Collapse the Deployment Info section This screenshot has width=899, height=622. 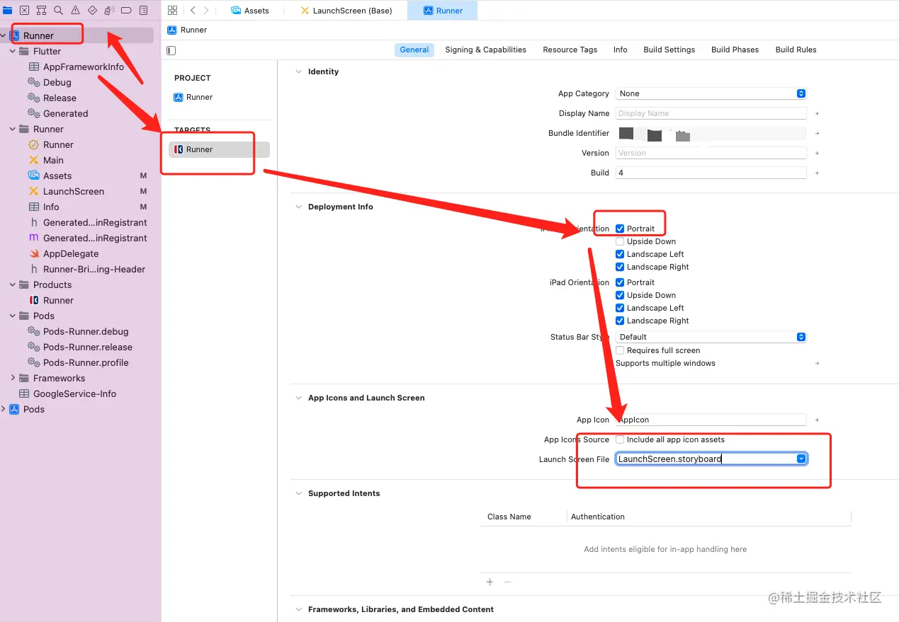tap(298, 207)
